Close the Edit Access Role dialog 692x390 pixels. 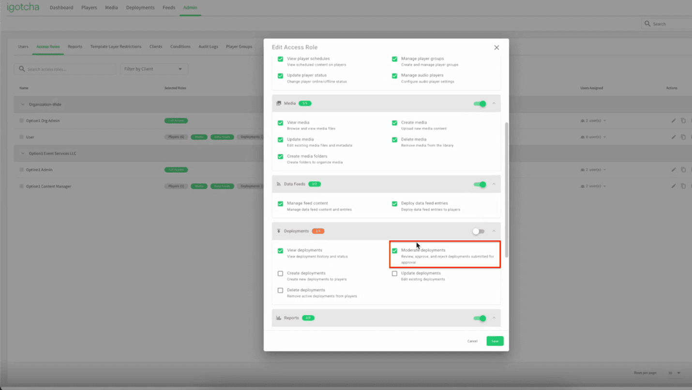click(x=496, y=47)
